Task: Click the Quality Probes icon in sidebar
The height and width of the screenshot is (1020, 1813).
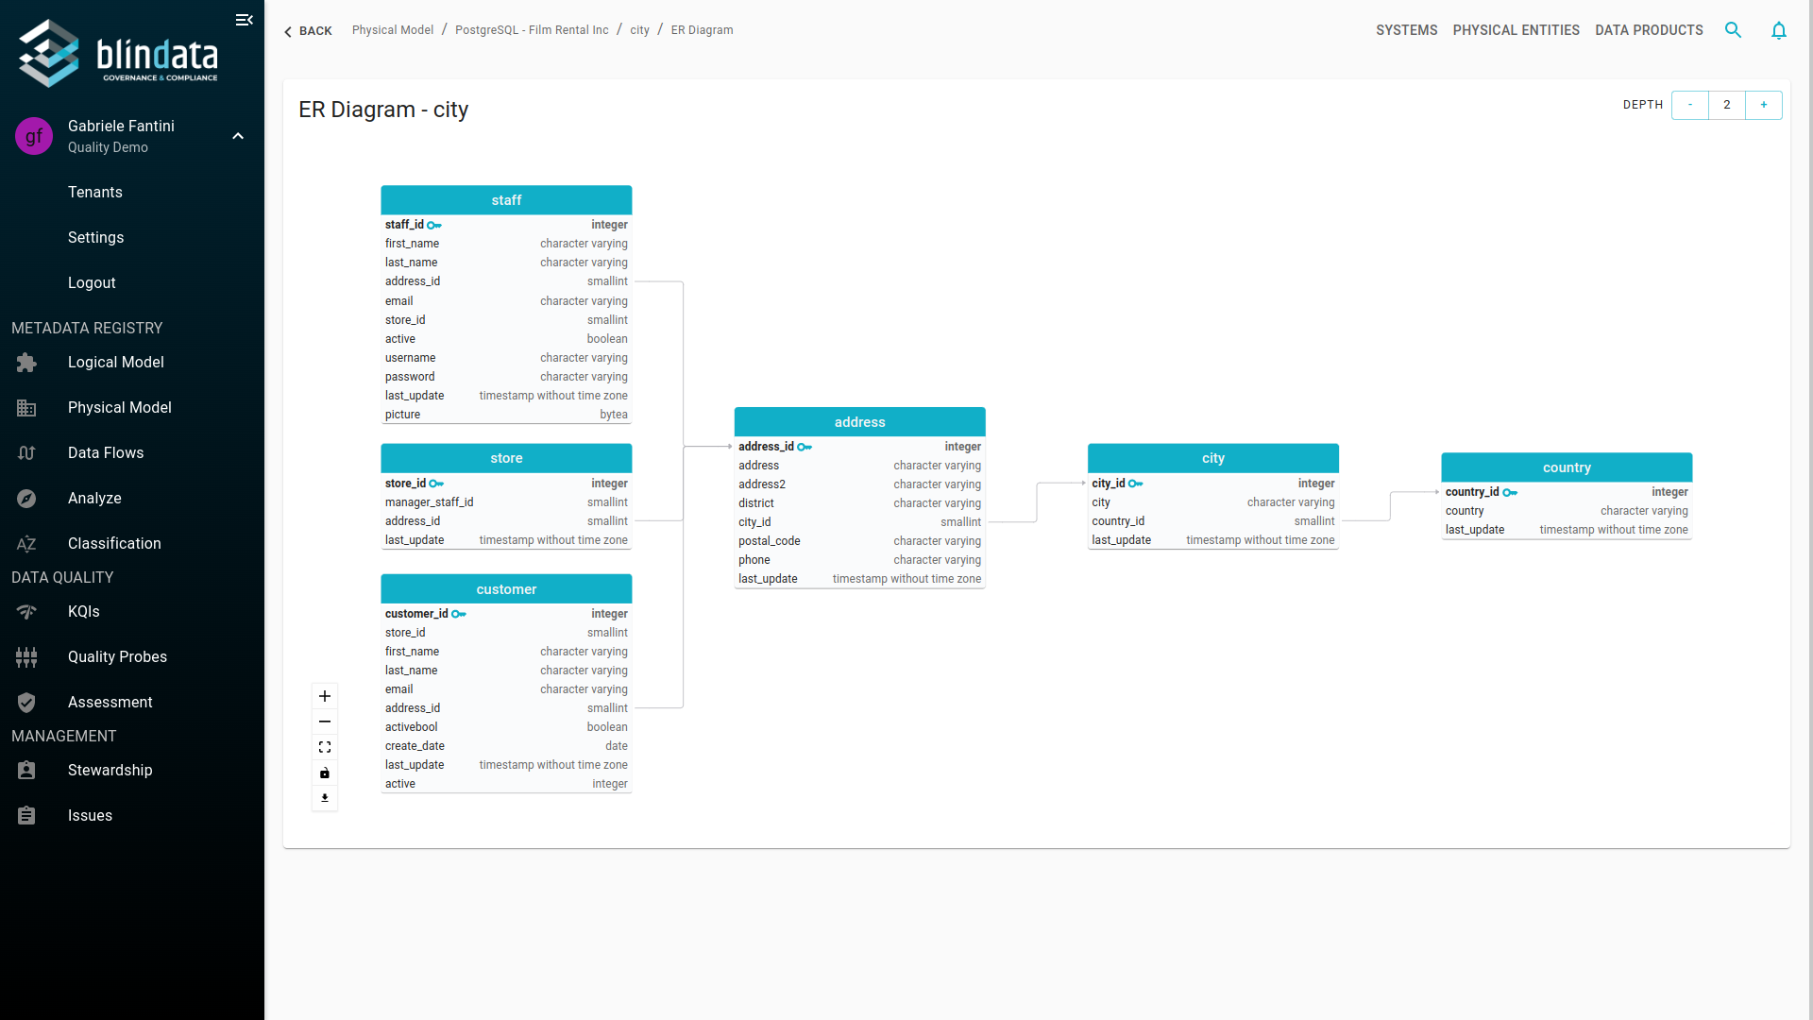Action: 26,656
